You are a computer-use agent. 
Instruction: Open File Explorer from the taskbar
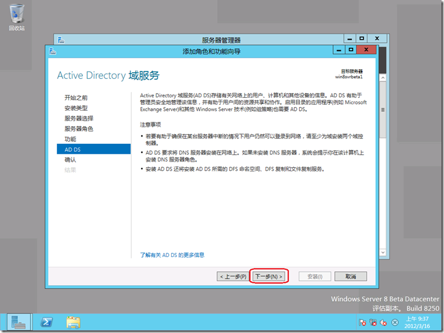[x=74, y=322]
